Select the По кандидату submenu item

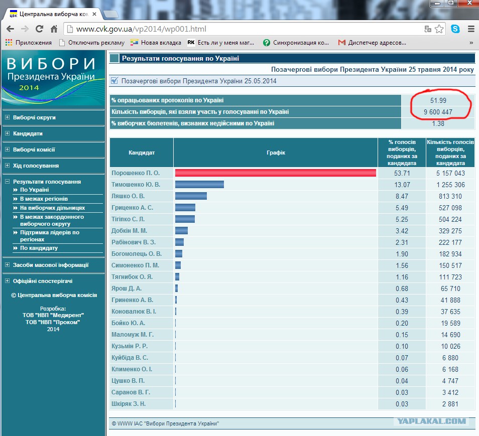pos(39,248)
